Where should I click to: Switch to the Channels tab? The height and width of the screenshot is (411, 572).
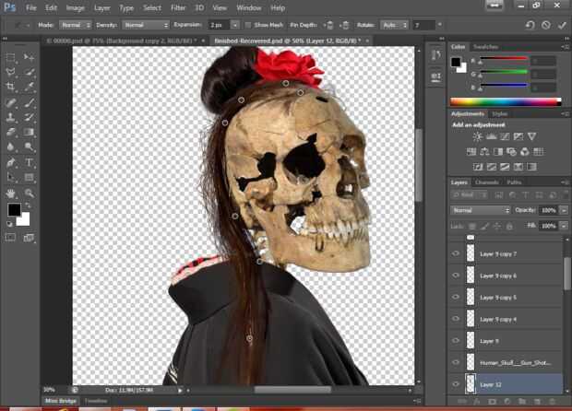tap(486, 182)
